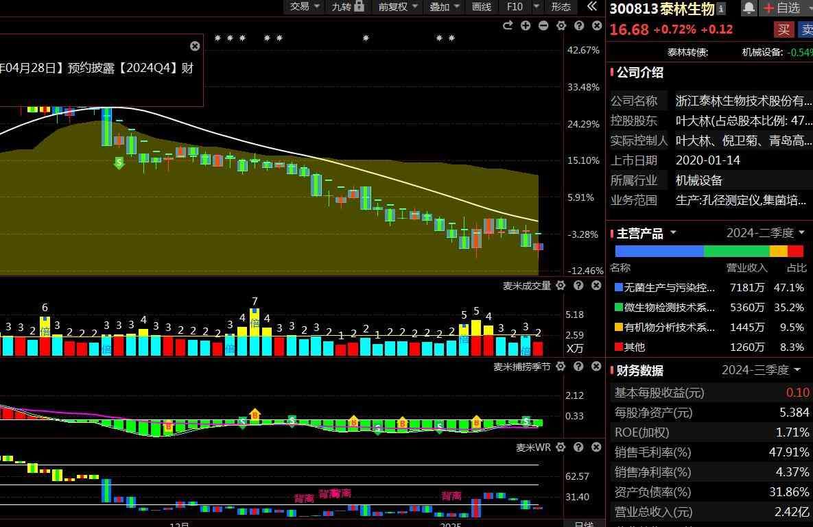
Task: Open main chart settings gear icon
Action: [561, 26]
